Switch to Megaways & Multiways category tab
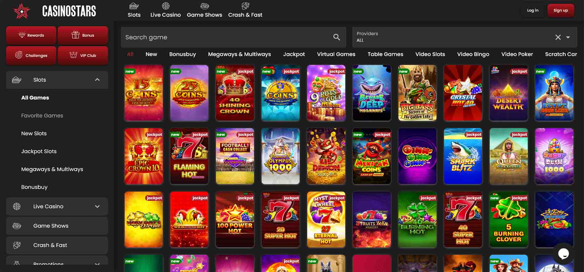Image resolution: width=584 pixels, height=272 pixels. click(x=239, y=54)
